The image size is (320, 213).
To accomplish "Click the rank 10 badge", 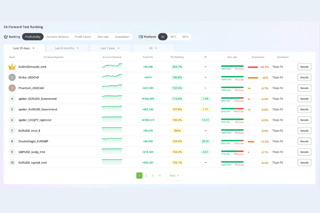I will (12, 163).
